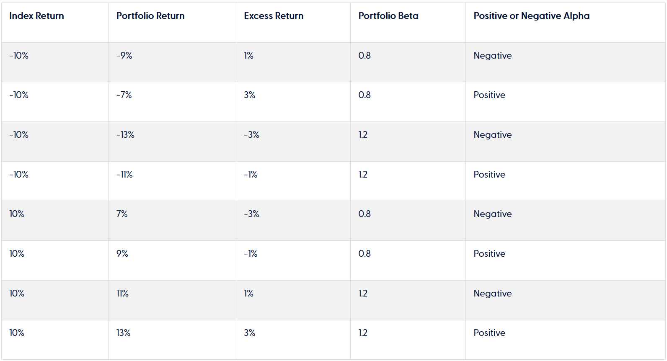Select the 7% portfolio return cell
The image size is (667, 361).
[122, 214]
